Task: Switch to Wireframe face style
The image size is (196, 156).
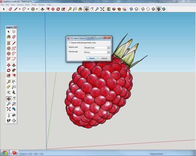Action: click(143, 9)
